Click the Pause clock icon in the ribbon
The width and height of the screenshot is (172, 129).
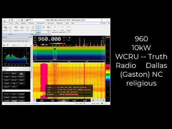[43, 28]
